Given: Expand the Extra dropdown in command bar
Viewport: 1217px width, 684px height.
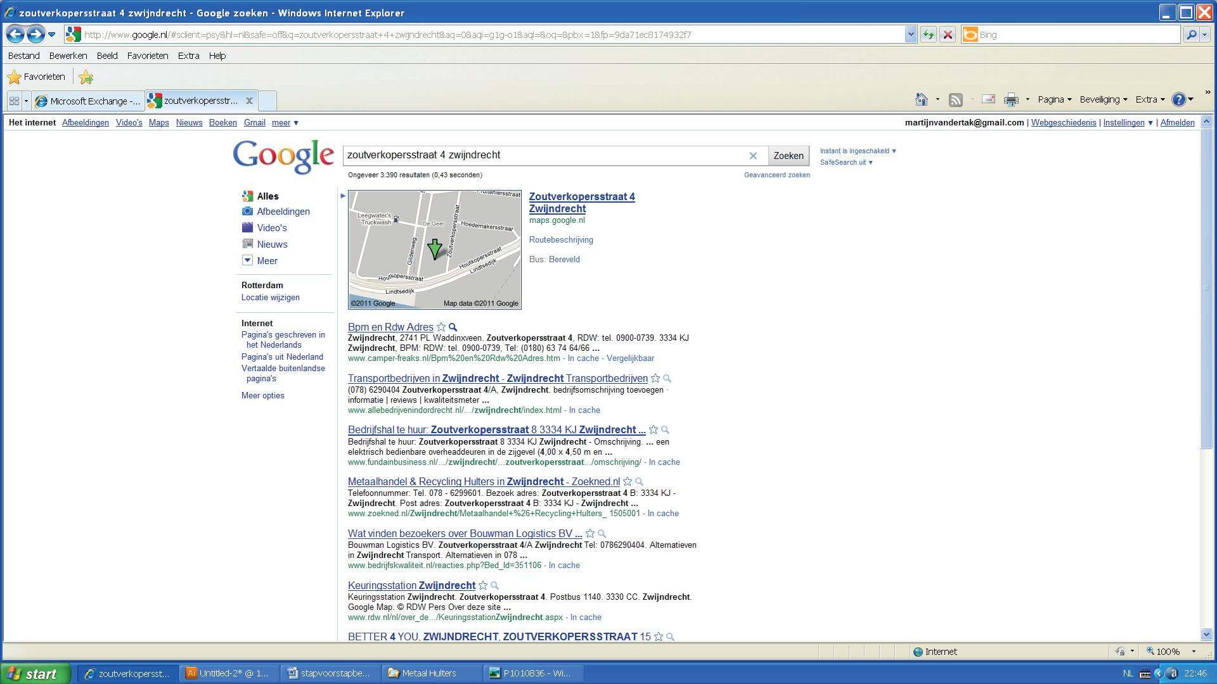Looking at the screenshot, I should (1150, 99).
